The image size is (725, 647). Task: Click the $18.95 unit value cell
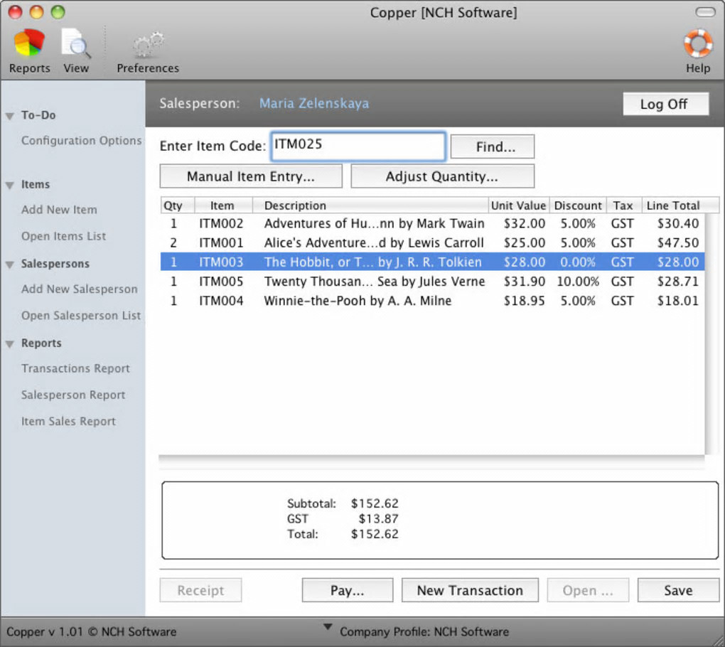525,301
